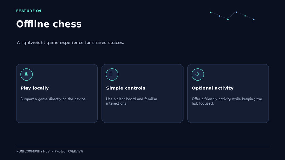Click text 'Offer a friendly activity while keeping the hub focused.'
The height and width of the screenshot is (160, 285).
pos(227,101)
